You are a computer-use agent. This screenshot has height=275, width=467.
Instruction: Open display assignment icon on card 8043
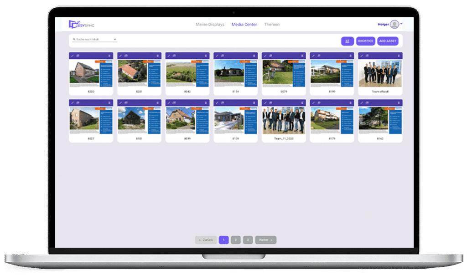(x=174, y=56)
